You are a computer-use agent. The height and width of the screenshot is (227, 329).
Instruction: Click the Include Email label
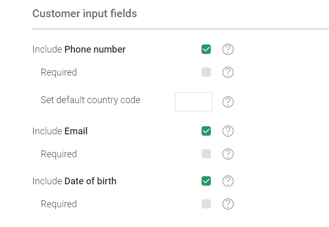(60, 131)
